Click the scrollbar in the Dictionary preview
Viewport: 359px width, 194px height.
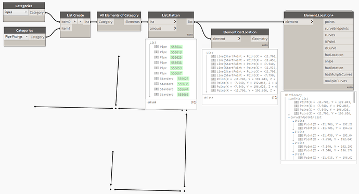click(x=355, y=97)
